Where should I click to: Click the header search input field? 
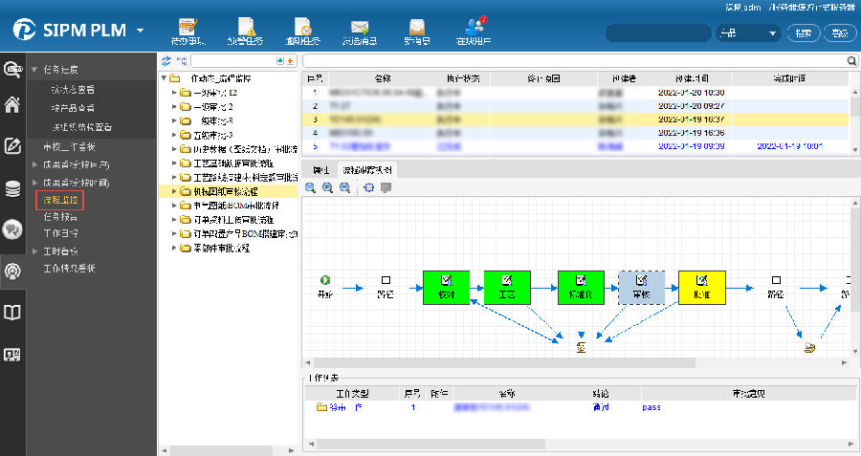coord(657,33)
